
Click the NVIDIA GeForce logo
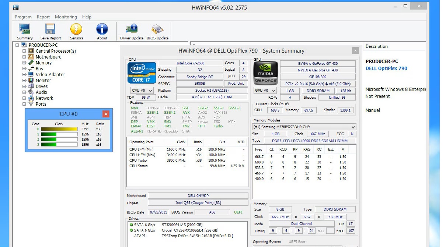click(265, 73)
